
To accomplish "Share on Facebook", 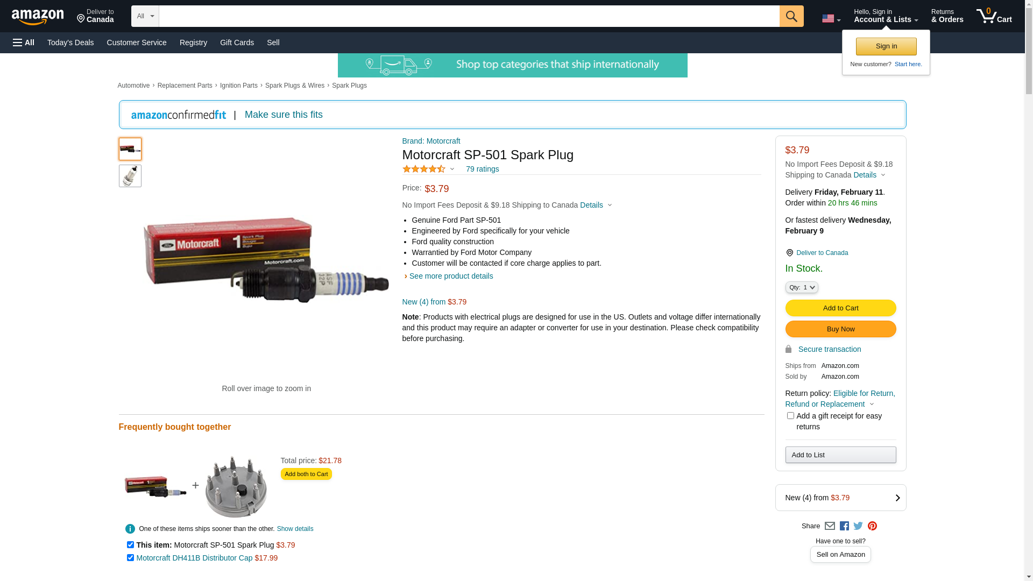I will coord(844,526).
